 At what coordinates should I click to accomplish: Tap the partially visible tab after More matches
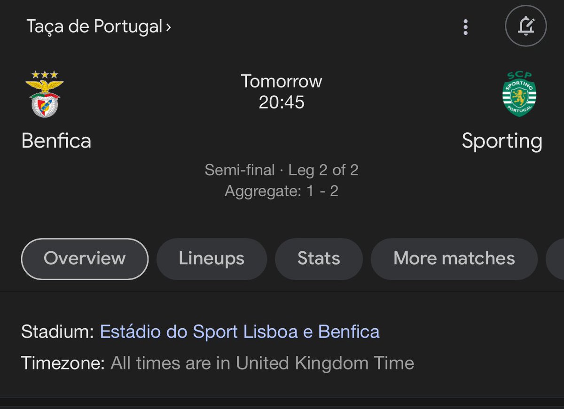click(555, 259)
